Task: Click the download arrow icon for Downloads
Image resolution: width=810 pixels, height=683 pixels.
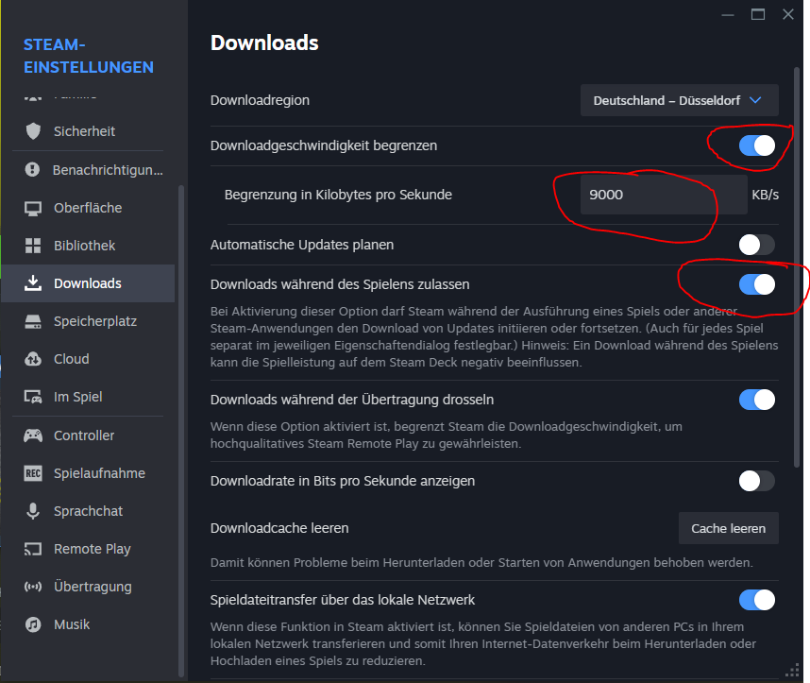Action: click(33, 282)
